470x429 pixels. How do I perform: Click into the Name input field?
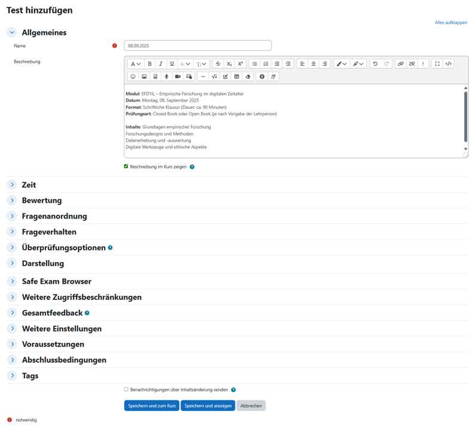198,46
